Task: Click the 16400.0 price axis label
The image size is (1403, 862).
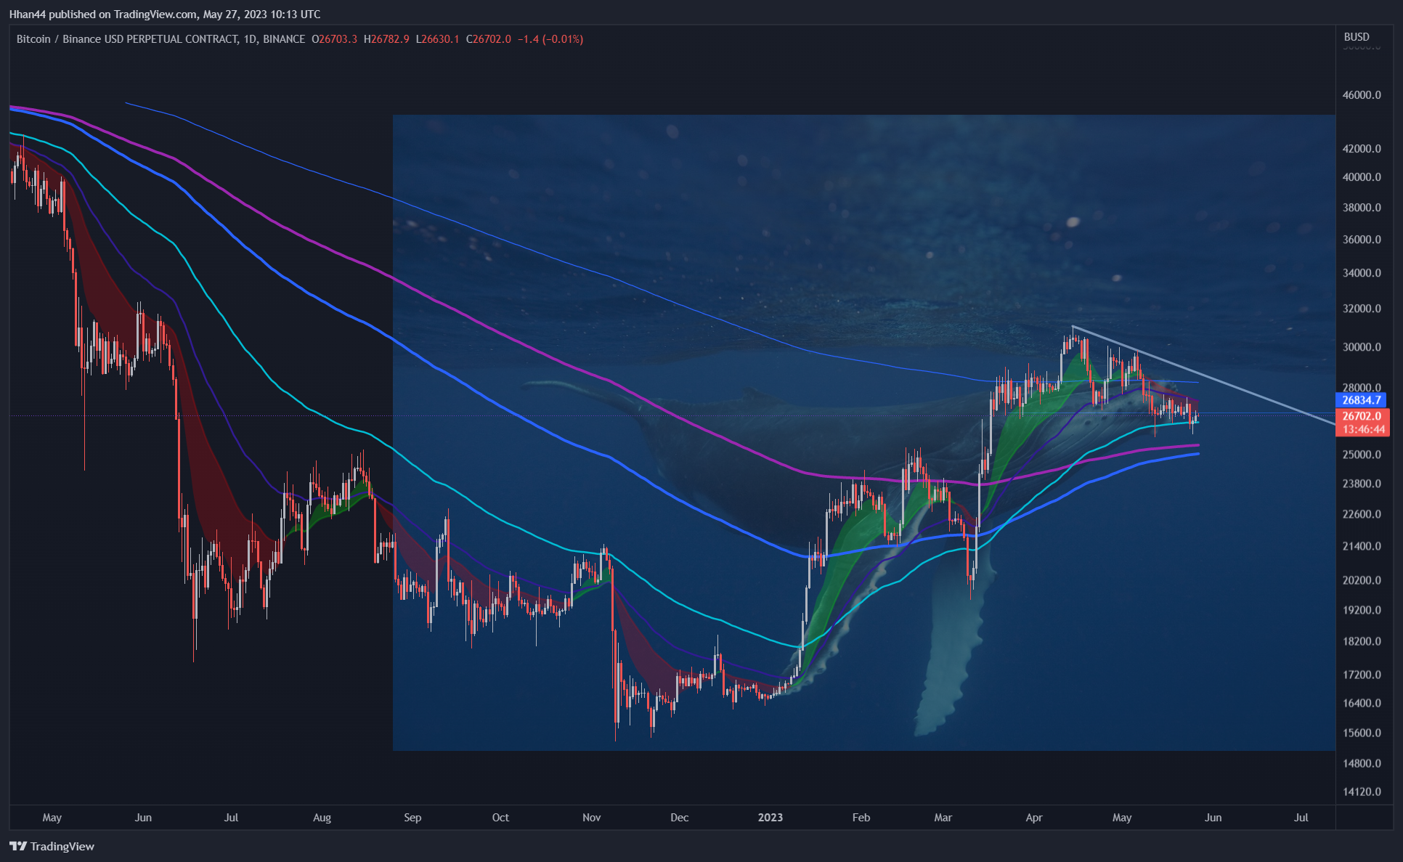Action: (1362, 703)
